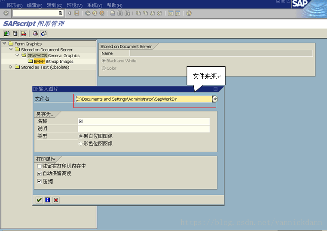Click the yellow Exit arrow icon
This screenshot has height=231, width=327.
point(95,13)
